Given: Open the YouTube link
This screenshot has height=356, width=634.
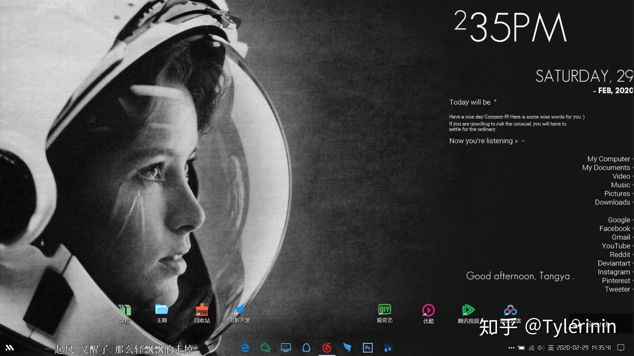Looking at the screenshot, I should [x=616, y=246].
